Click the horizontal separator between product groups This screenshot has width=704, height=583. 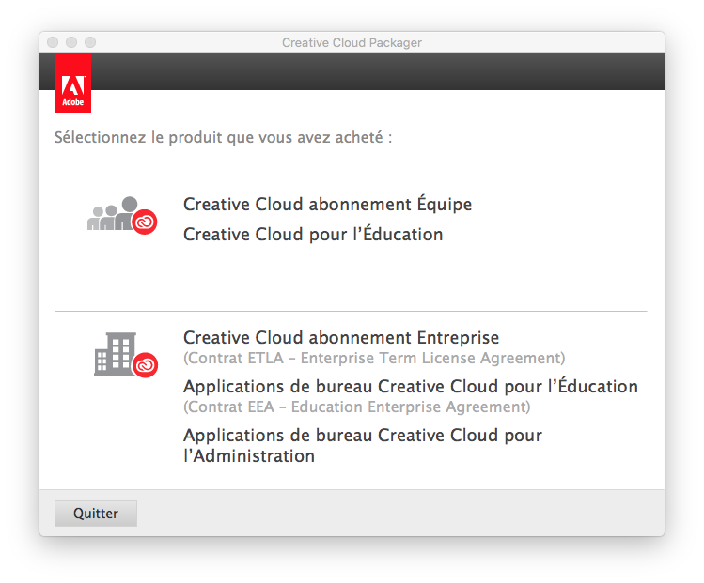tap(352, 311)
